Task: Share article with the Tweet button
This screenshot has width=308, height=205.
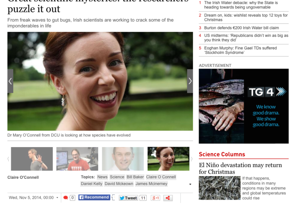Action: (x=128, y=198)
